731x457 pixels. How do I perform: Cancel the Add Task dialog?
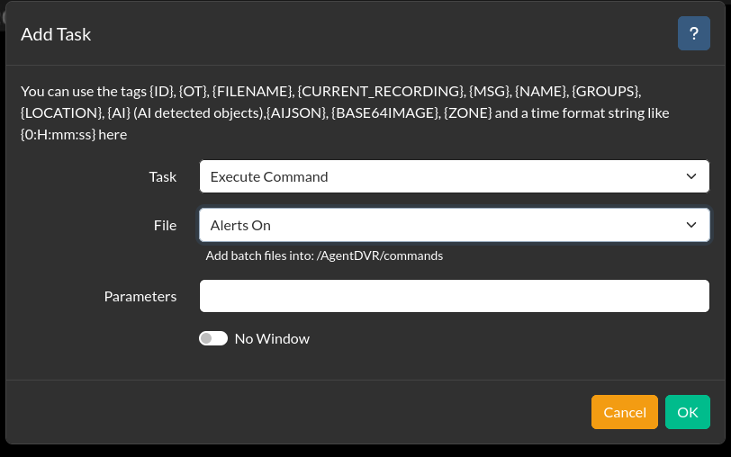624,412
